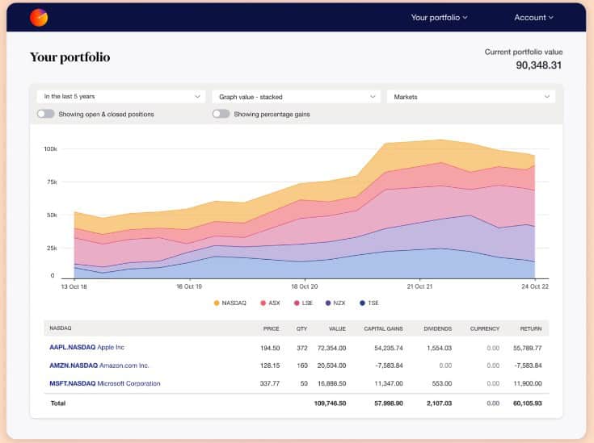
Task: Open the 'Graph value - stacked' dropdown
Action: [297, 97]
